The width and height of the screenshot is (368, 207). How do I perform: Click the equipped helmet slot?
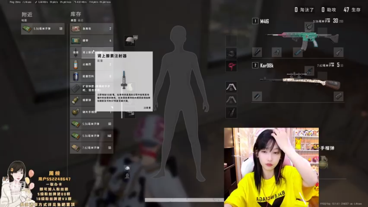point(130,40)
